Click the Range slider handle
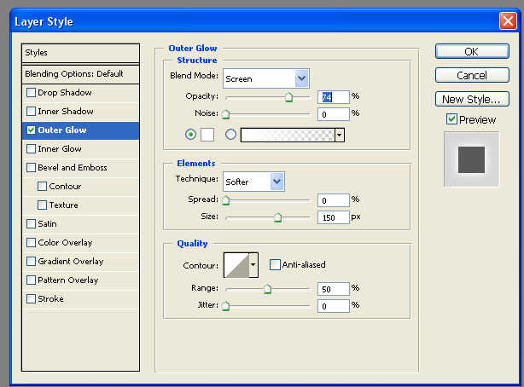524x387 pixels. click(x=267, y=289)
